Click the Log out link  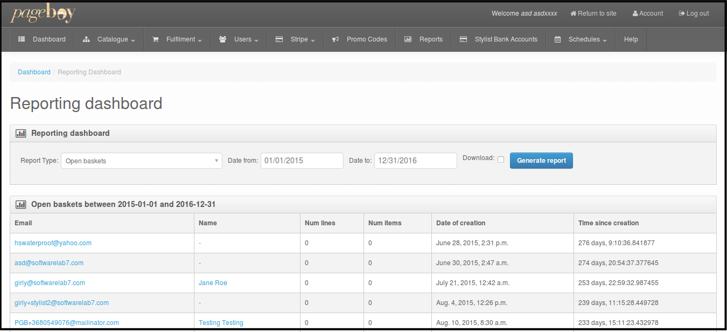click(694, 13)
